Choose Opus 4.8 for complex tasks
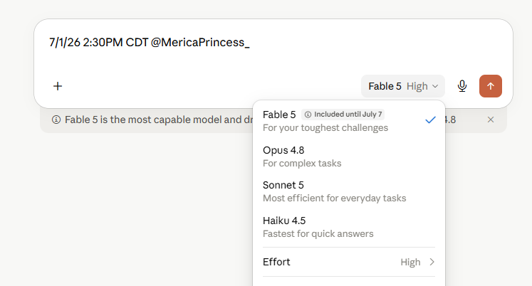Viewport: 532px width, 286px height. [349, 157]
